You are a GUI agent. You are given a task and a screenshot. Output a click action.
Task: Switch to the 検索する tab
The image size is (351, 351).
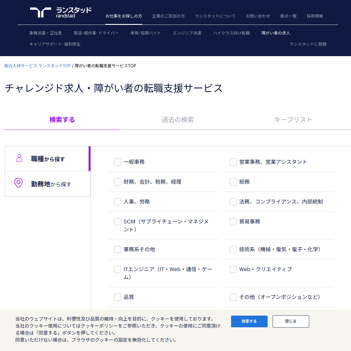tap(62, 120)
